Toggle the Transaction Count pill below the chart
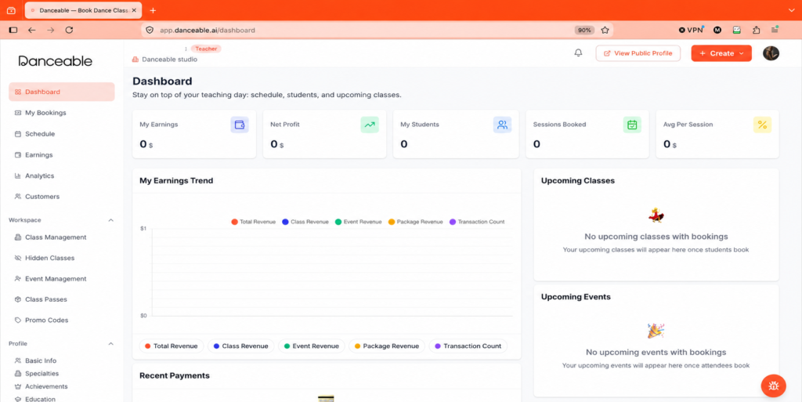 click(468, 346)
